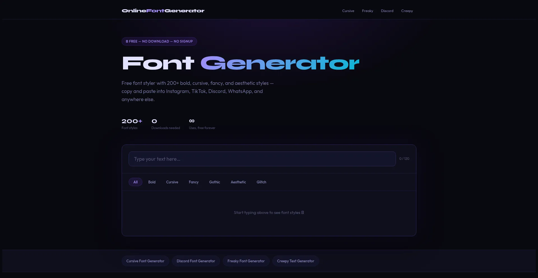Select the Glitch filter tab
This screenshot has height=278, width=538.
(261, 182)
